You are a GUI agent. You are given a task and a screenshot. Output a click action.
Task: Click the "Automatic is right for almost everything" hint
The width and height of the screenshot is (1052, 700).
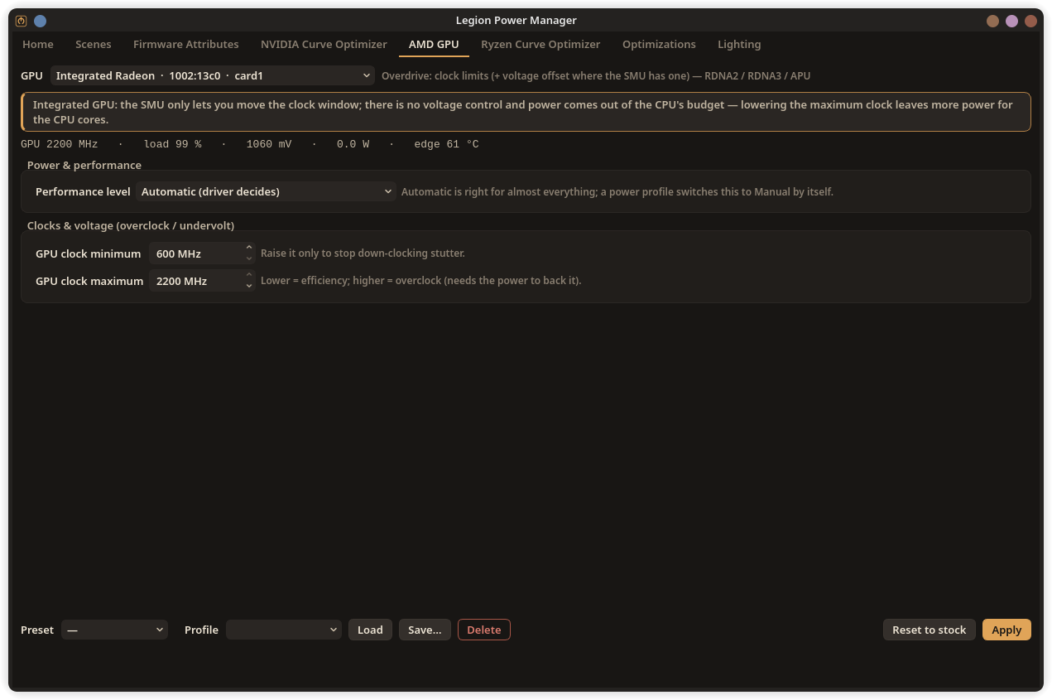(x=617, y=191)
